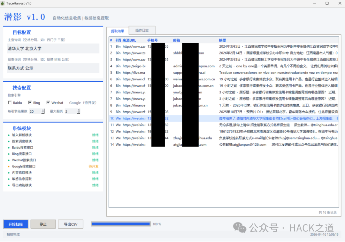Sort by the 摘要 column header
Screen dimensions: 345x242
[x=222, y=40]
